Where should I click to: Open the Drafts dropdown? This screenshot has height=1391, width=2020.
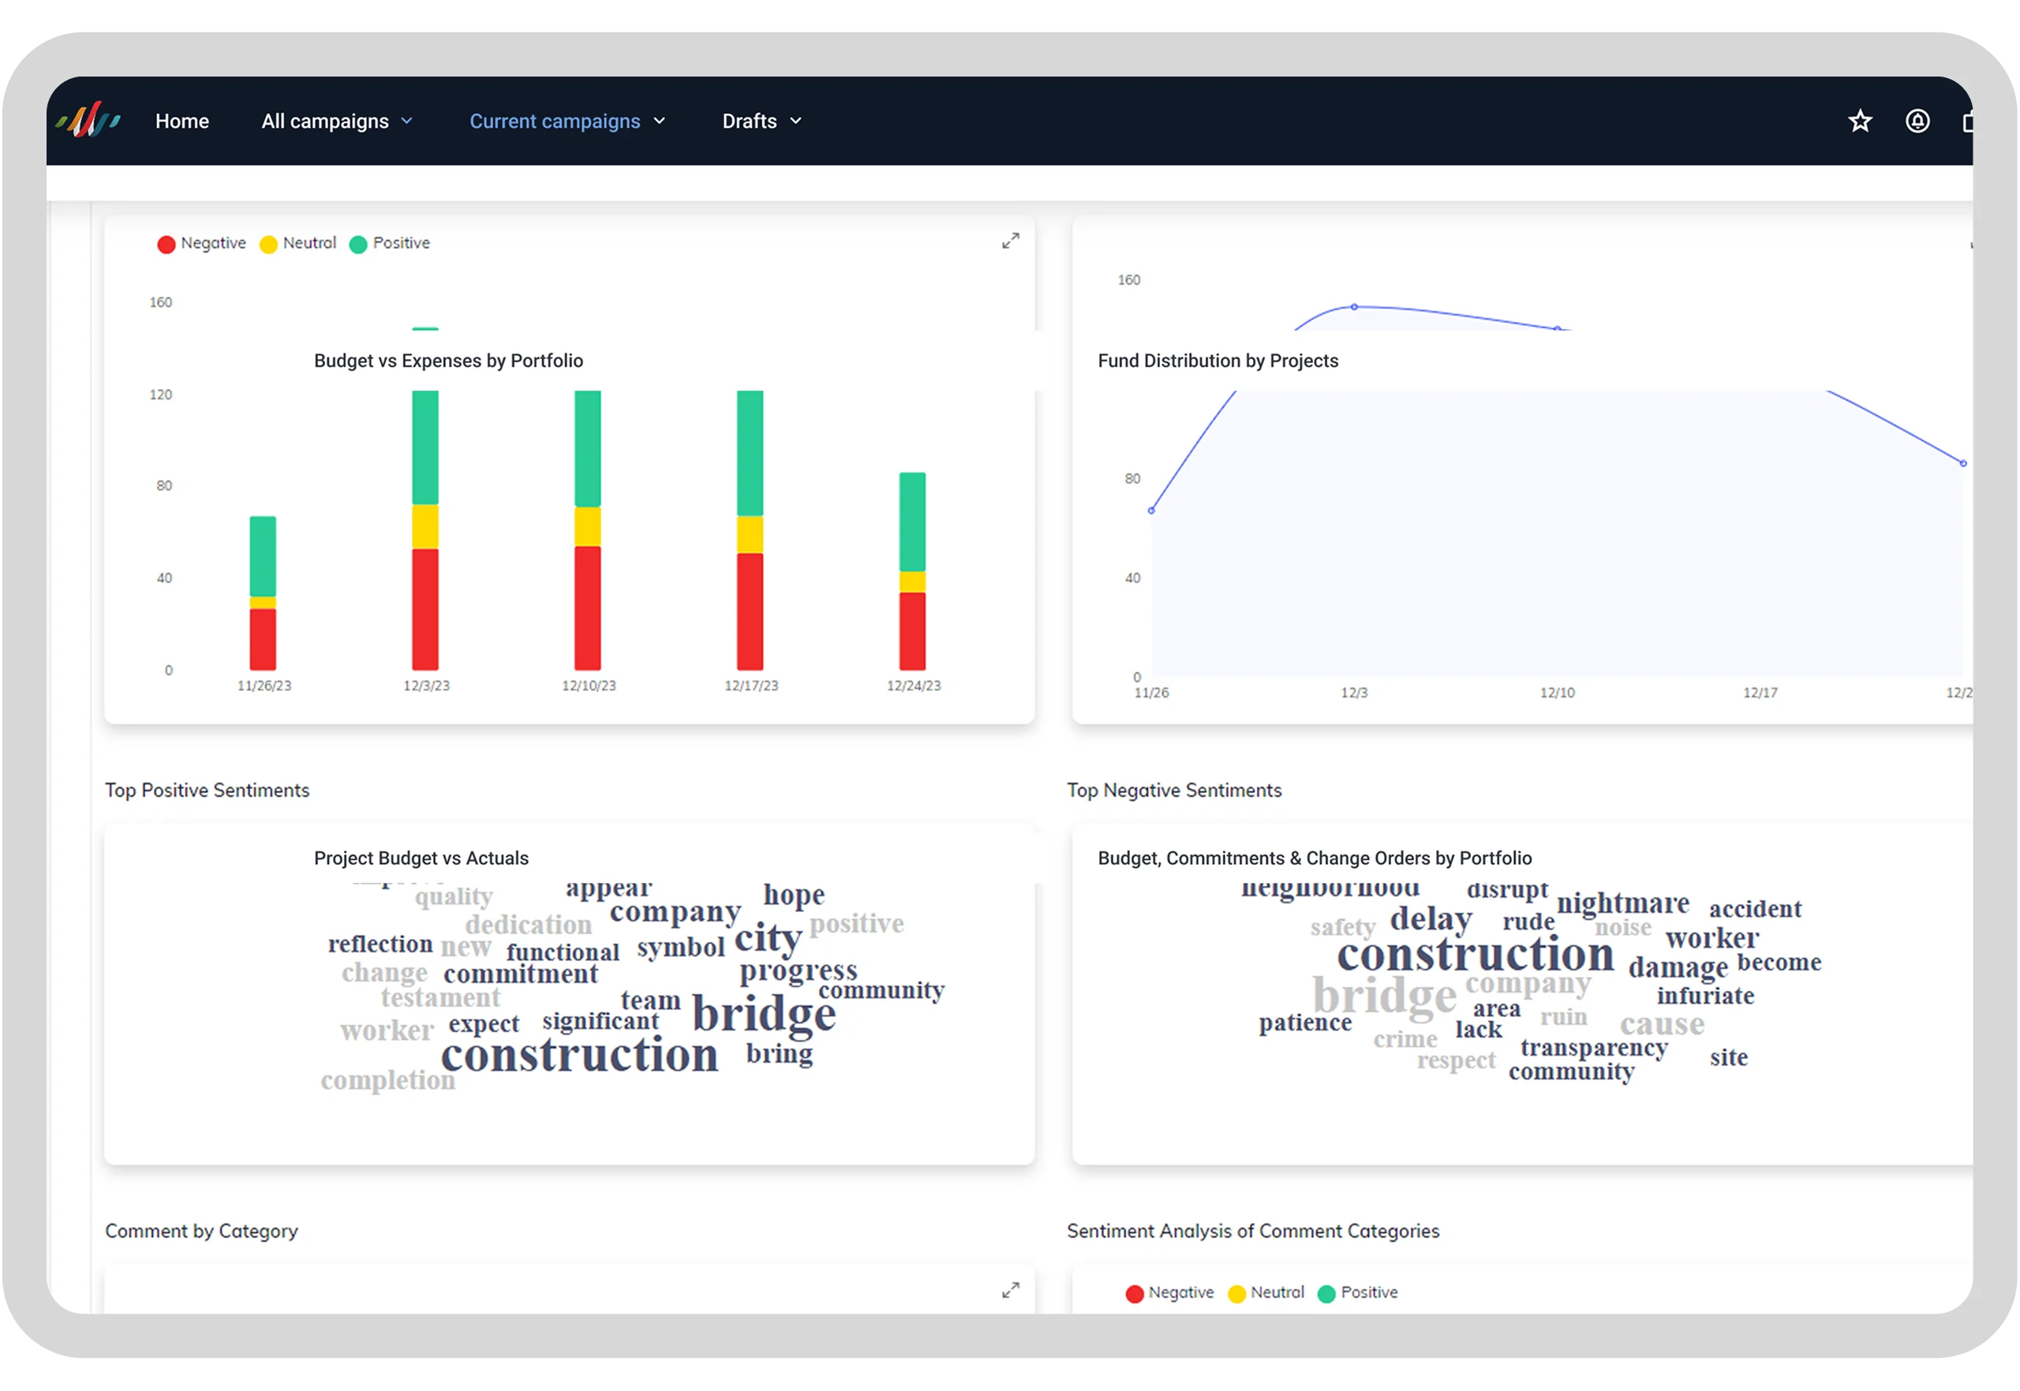761,122
